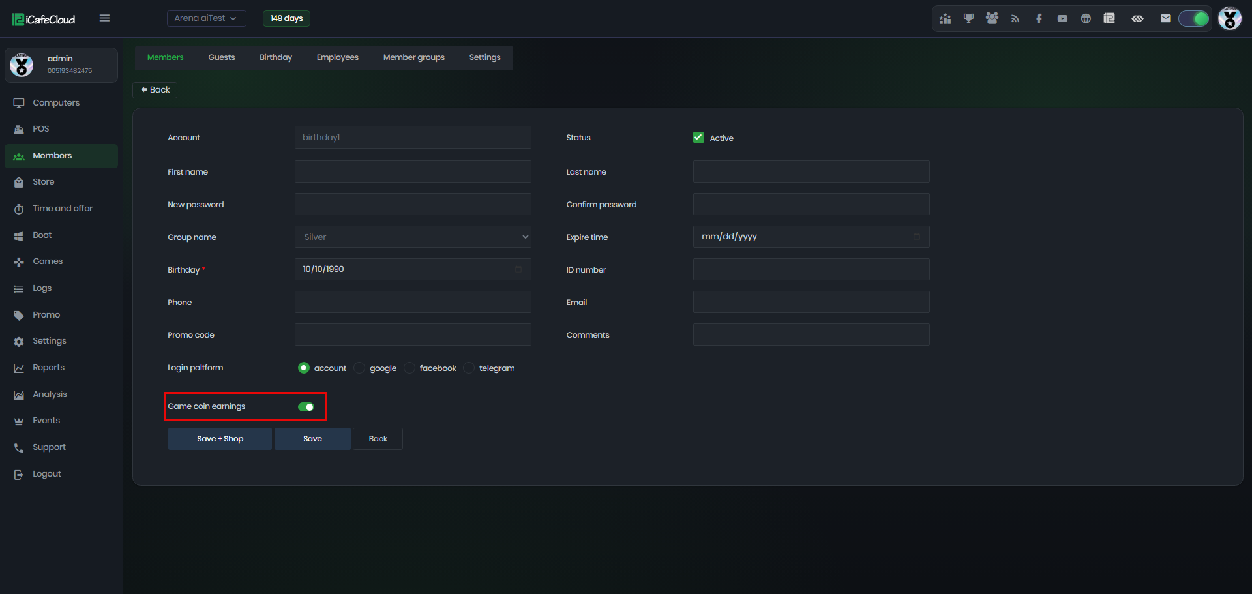Click the First name input field
The height and width of the screenshot is (594, 1252).
point(413,171)
